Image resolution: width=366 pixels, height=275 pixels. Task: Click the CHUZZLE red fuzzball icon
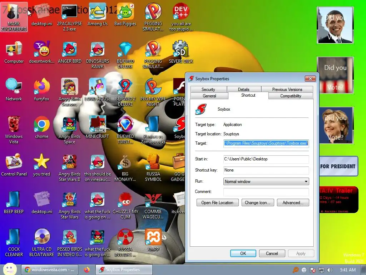125,205
